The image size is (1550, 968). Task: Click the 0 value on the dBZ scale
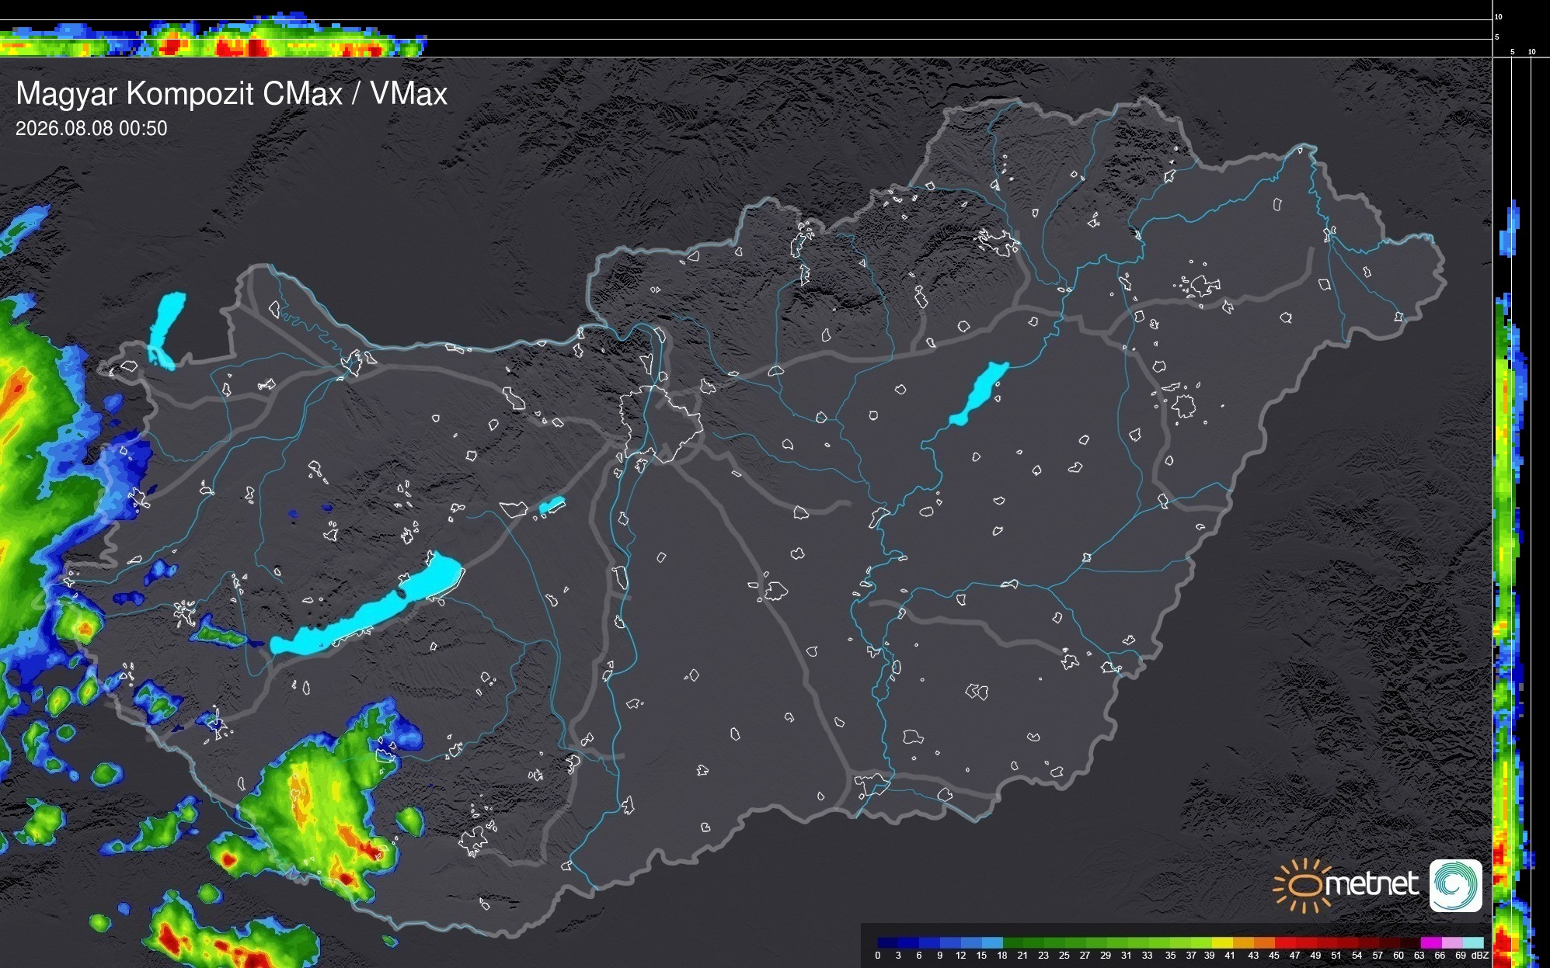click(878, 956)
